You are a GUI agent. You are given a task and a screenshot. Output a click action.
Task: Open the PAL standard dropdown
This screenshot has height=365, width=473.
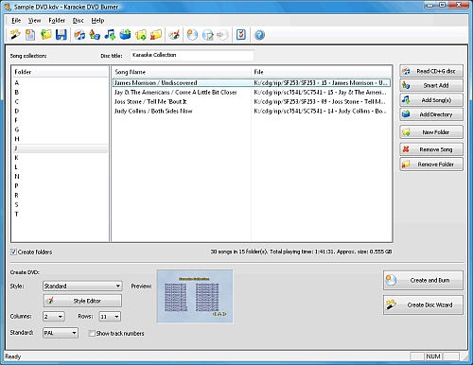pyautogui.click(x=61, y=333)
